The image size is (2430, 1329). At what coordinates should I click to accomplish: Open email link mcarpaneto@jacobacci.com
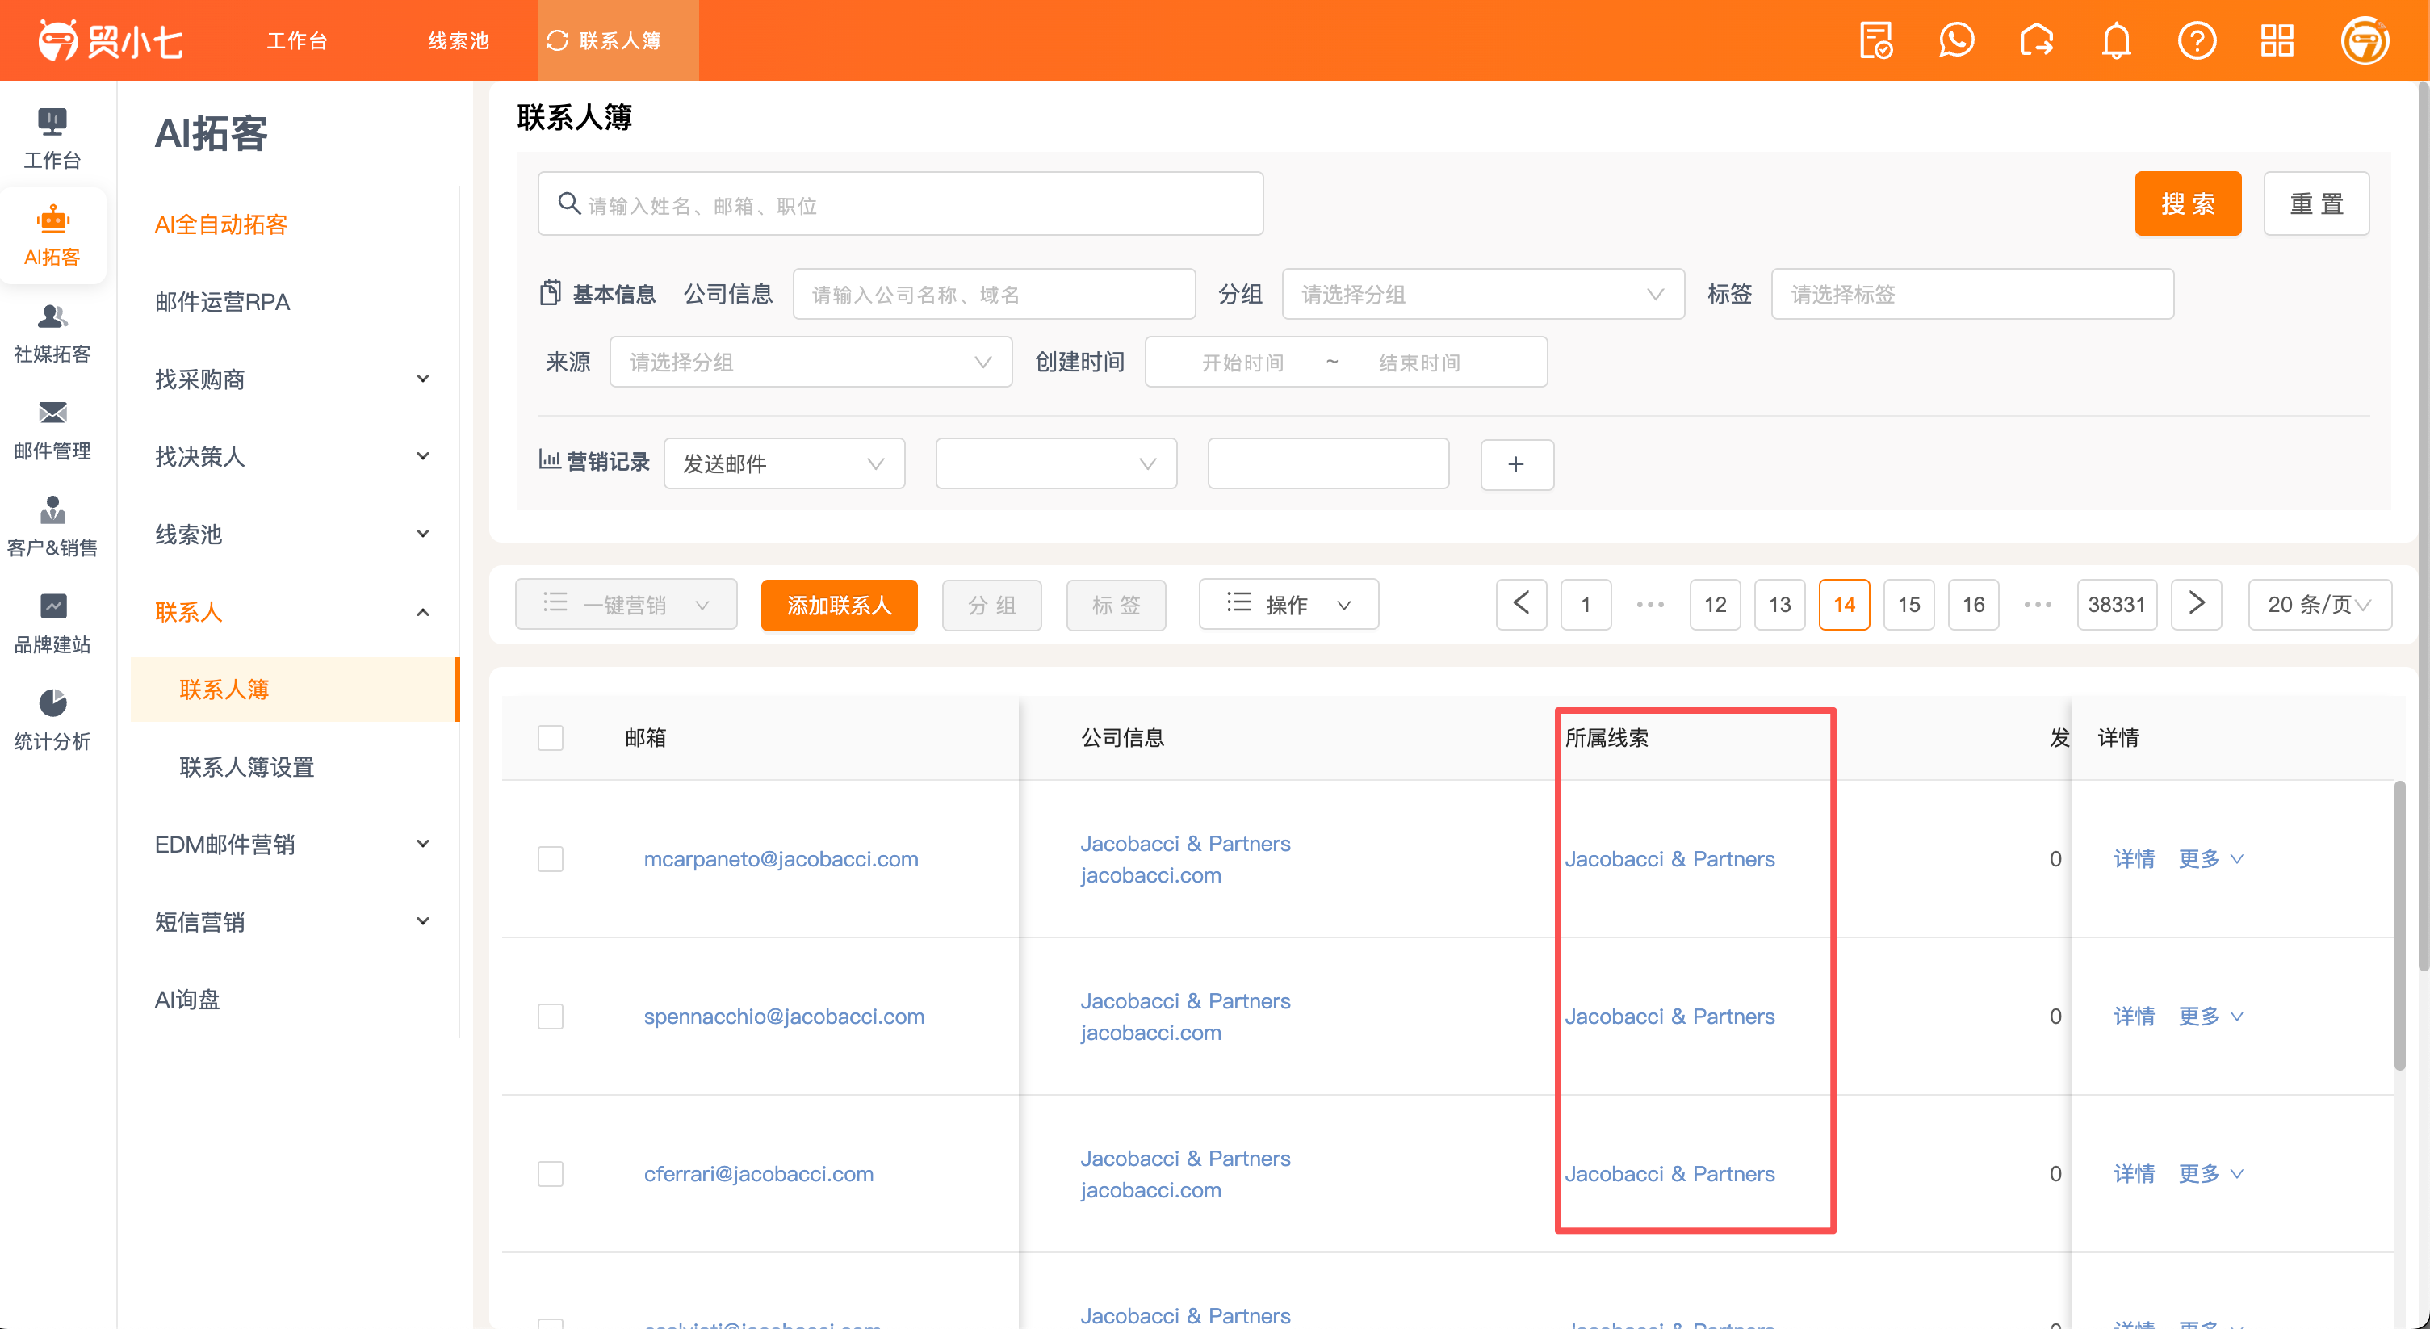point(781,858)
